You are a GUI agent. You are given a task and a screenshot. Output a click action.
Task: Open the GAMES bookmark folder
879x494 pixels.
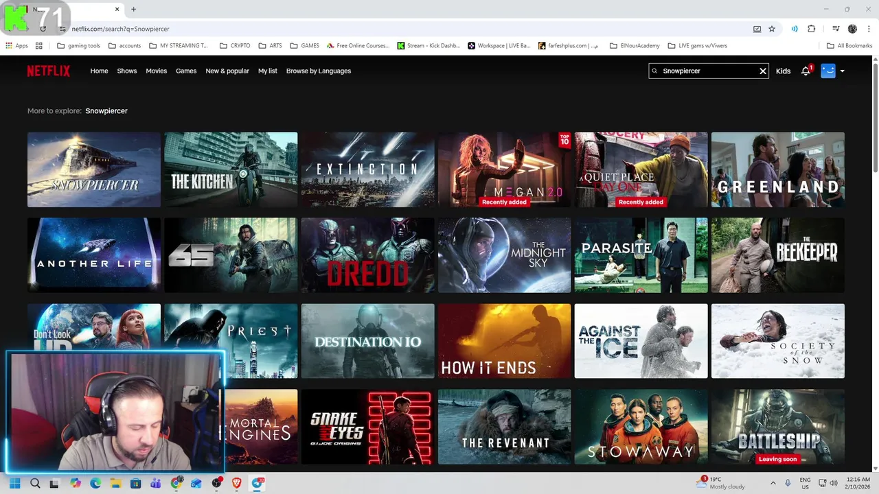tap(304, 46)
